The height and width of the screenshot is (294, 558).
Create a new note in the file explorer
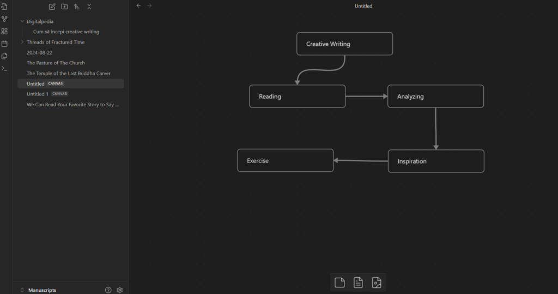coord(52,7)
